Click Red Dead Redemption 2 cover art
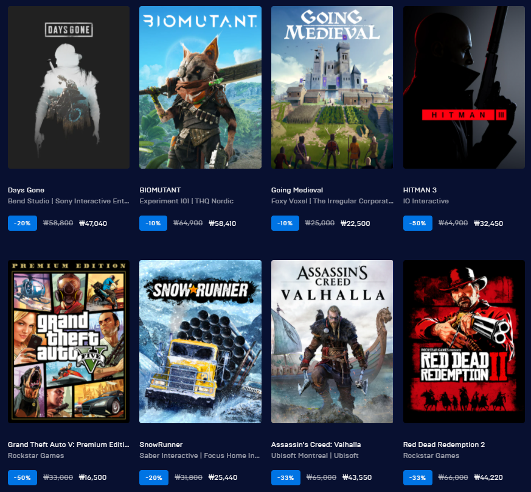The image size is (531, 492). tap(463, 341)
